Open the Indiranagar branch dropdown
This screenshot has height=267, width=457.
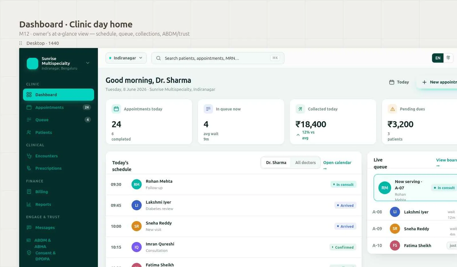click(126, 58)
